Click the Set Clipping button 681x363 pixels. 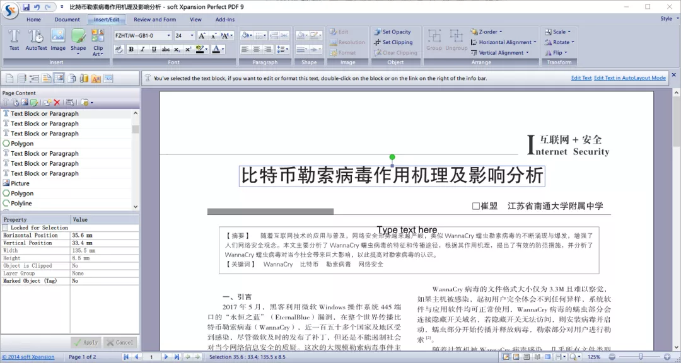[x=393, y=42]
